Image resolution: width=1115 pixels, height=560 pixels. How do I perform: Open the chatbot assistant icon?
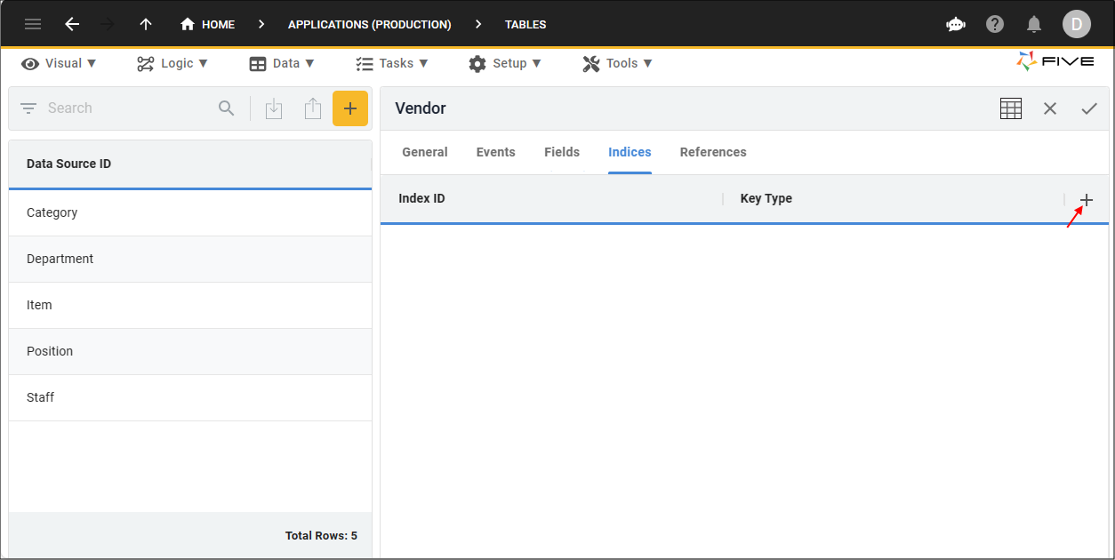pos(956,24)
